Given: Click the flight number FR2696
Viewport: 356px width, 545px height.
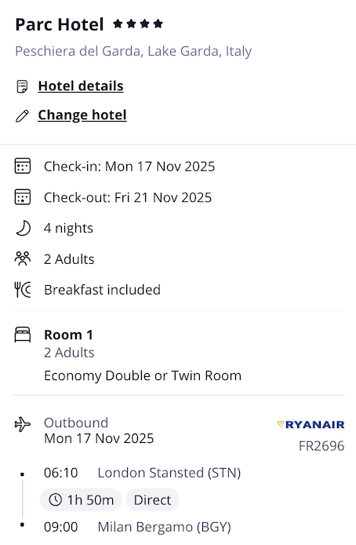Looking at the screenshot, I should click(x=321, y=446).
